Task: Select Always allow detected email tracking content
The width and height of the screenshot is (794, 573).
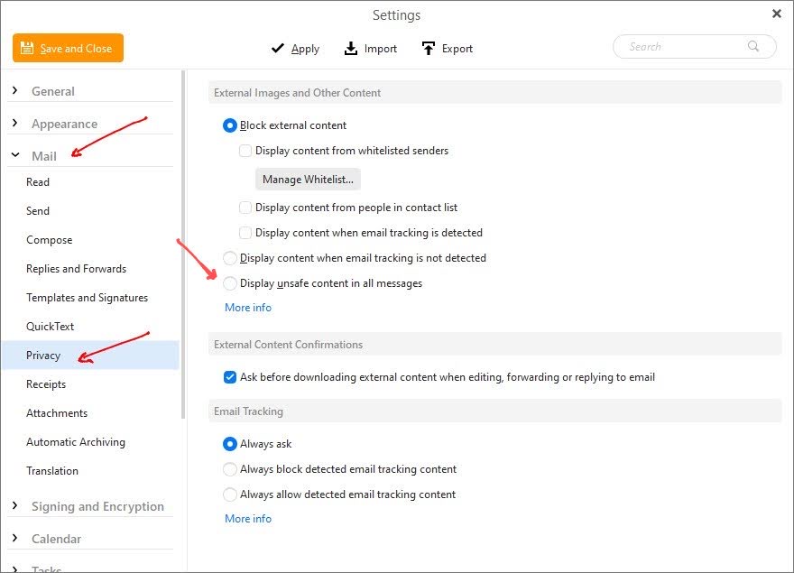Action: pyautogui.click(x=230, y=494)
